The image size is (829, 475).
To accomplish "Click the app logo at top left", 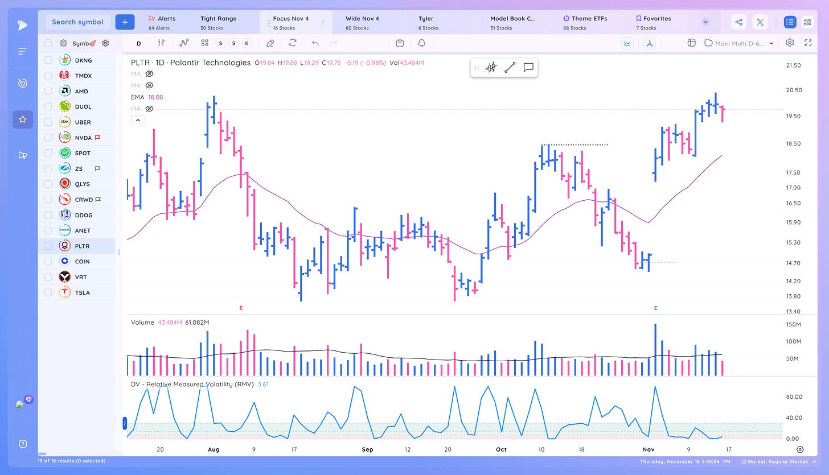I will [22, 24].
